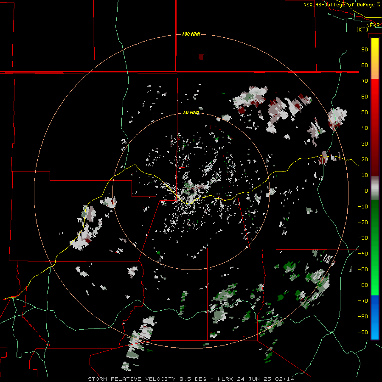This screenshot has width=382, height=382.
Task: Click the 0 value on velocity scale
Action: click(366, 191)
